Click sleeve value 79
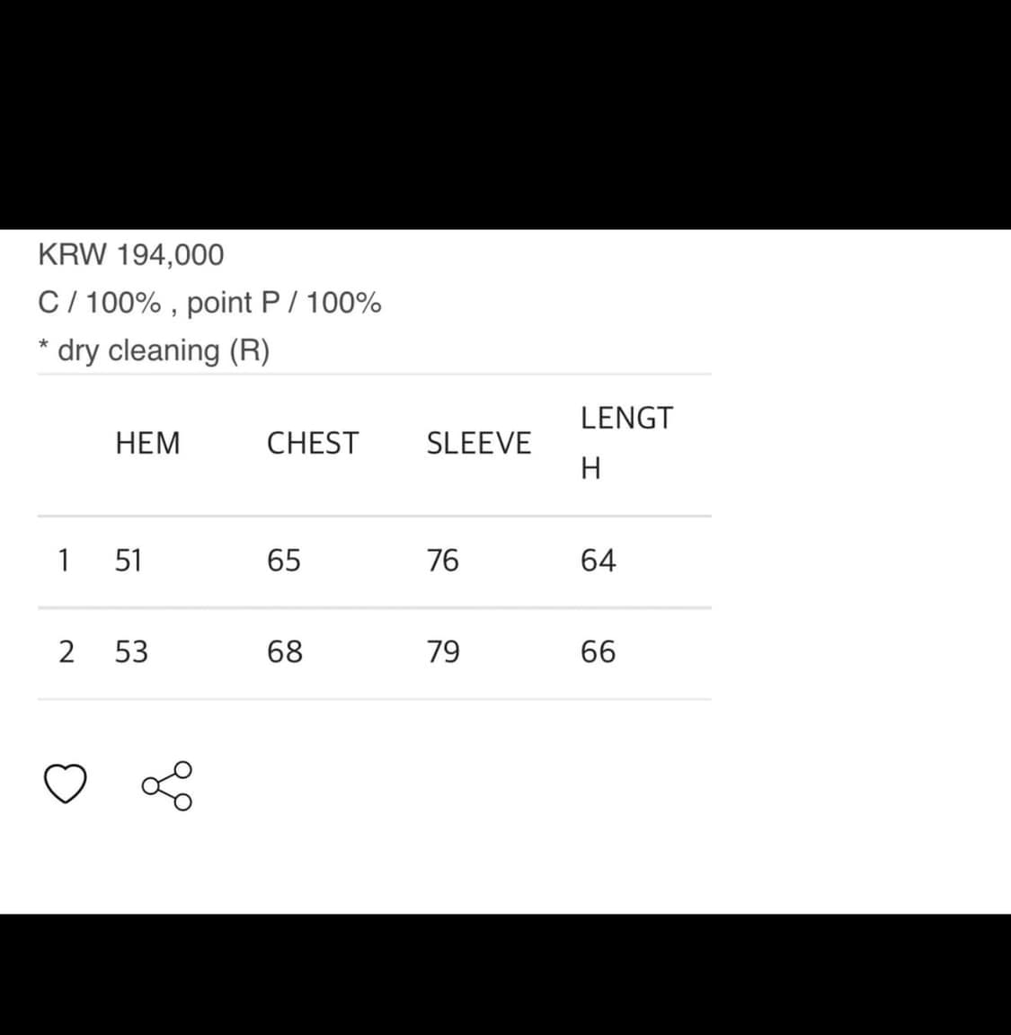 443,652
